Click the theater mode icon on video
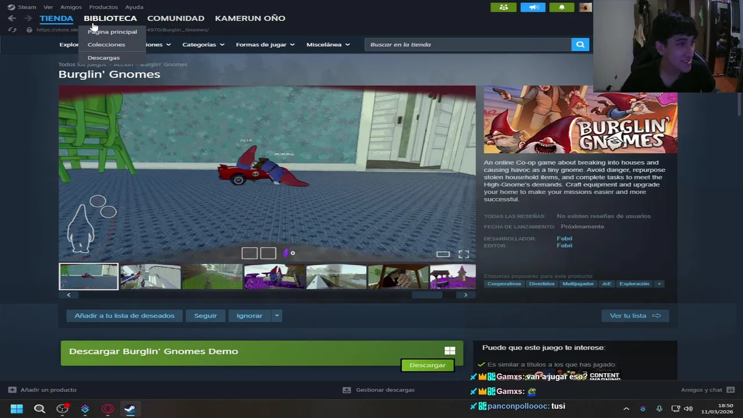This screenshot has height=418, width=743. click(443, 254)
